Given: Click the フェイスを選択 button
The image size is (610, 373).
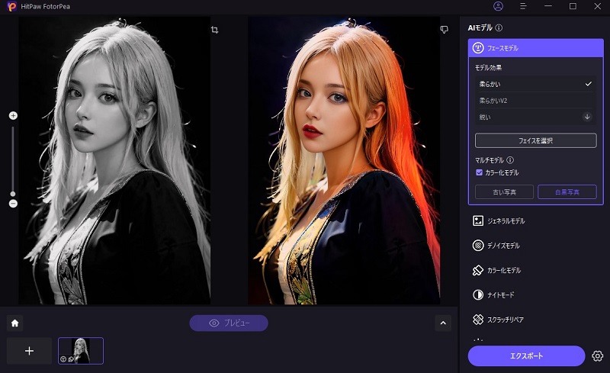Looking at the screenshot, I should [x=535, y=140].
